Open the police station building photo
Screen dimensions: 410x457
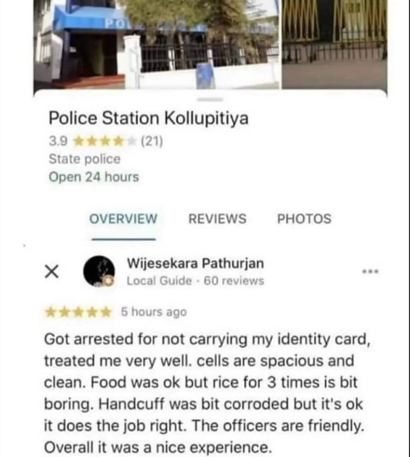(x=157, y=45)
